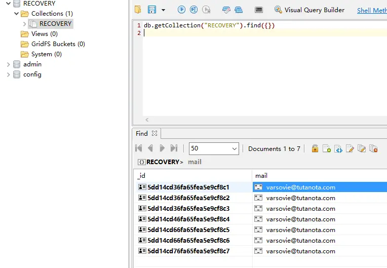Click the copy and edit document icon
The height and width of the screenshot is (268, 387).
pos(362,148)
